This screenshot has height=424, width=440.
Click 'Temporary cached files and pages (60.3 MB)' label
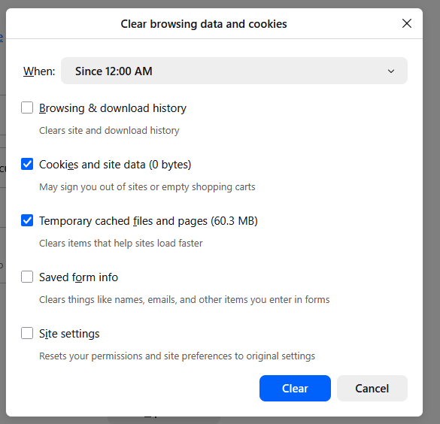(148, 221)
